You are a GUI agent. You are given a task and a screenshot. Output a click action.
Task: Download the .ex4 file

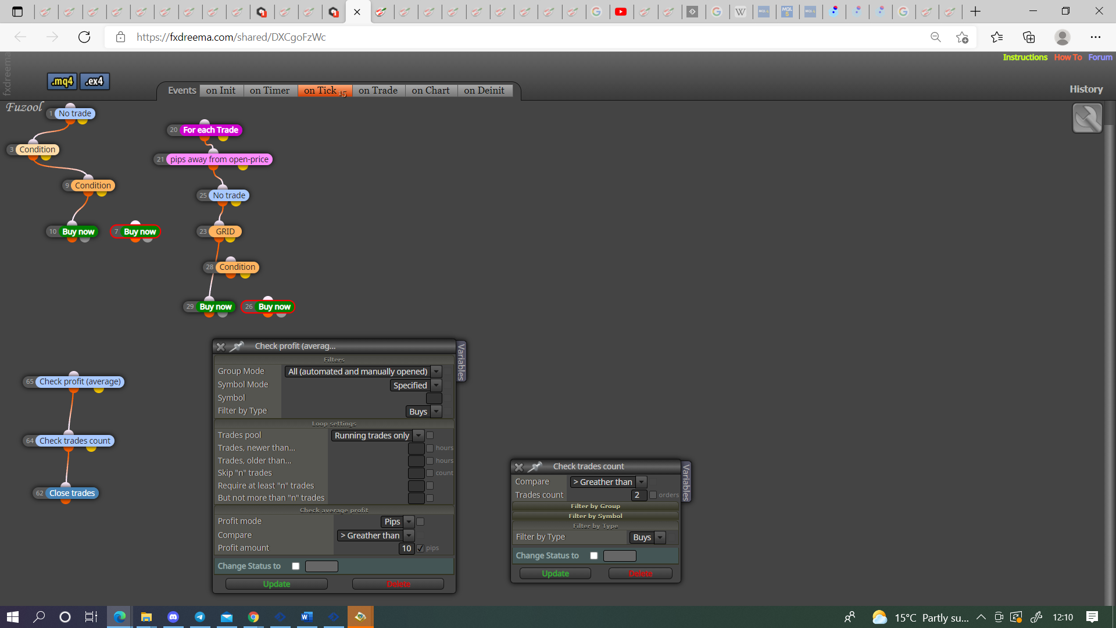point(94,81)
